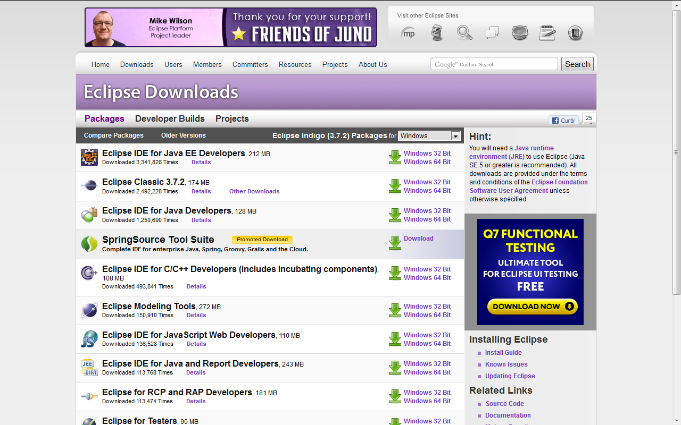
Task: Open the Projects menu item in navigation bar
Action: (335, 64)
